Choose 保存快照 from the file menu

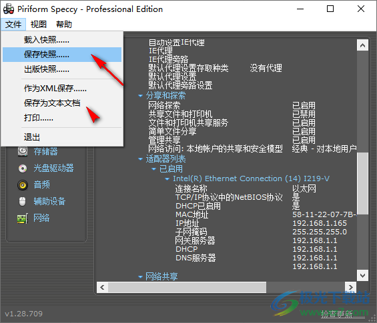(x=62, y=55)
